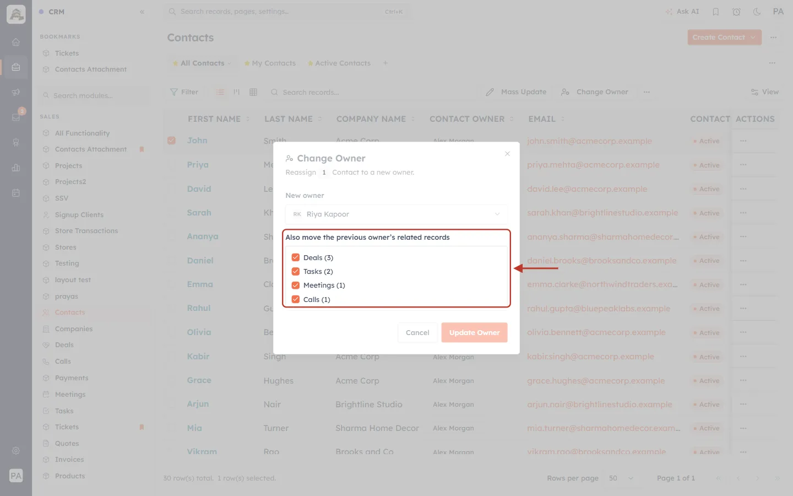Toggle dark mode moon icon

pos(757,12)
